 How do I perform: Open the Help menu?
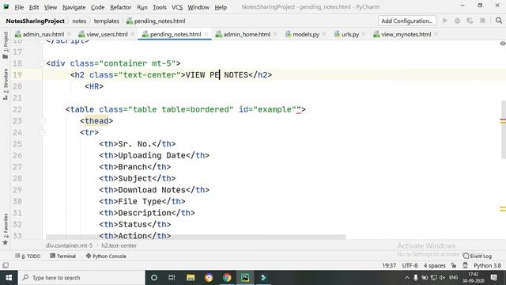coord(221,7)
